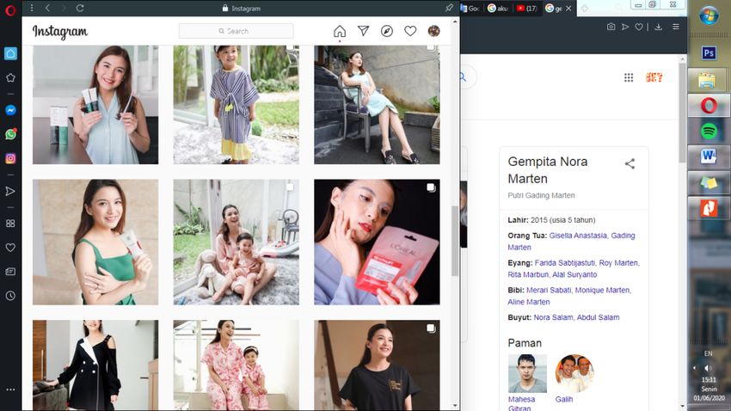Switch to the 'aku' Google tab
The height and width of the screenshot is (411, 731).
coord(498,9)
